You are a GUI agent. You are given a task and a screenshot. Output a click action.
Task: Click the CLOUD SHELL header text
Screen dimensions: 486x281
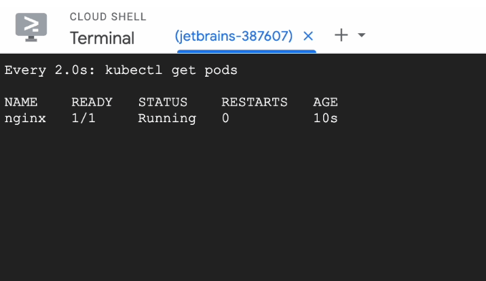108,16
